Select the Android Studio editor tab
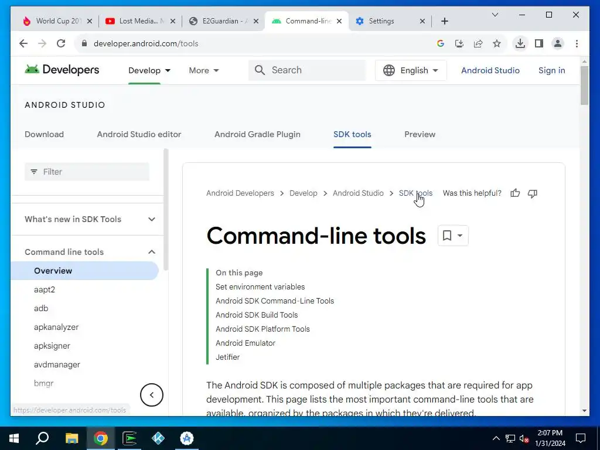This screenshot has width=600, height=450. click(139, 134)
